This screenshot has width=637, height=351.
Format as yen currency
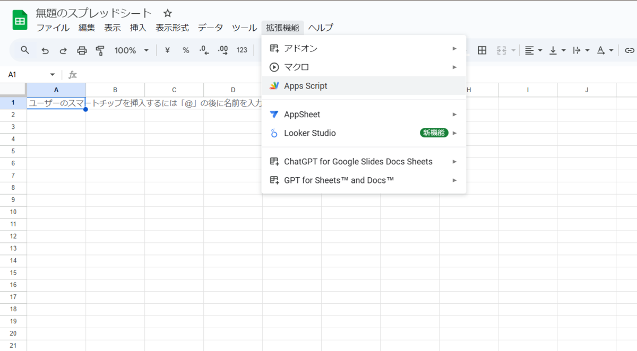[168, 50]
